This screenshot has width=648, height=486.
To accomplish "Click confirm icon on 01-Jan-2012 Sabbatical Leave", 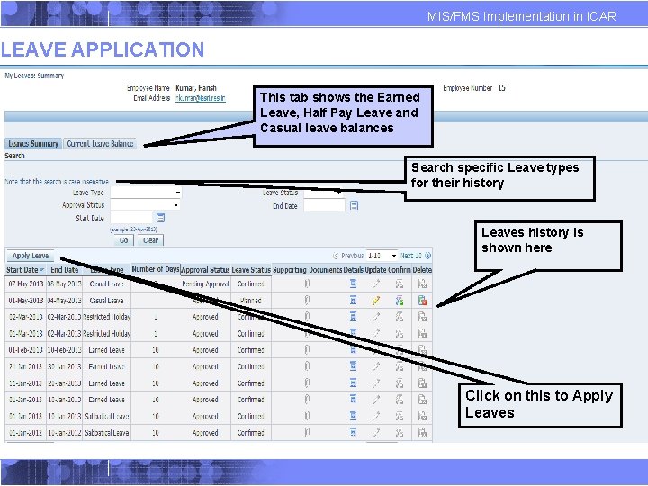I will click(x=400, y=432).
